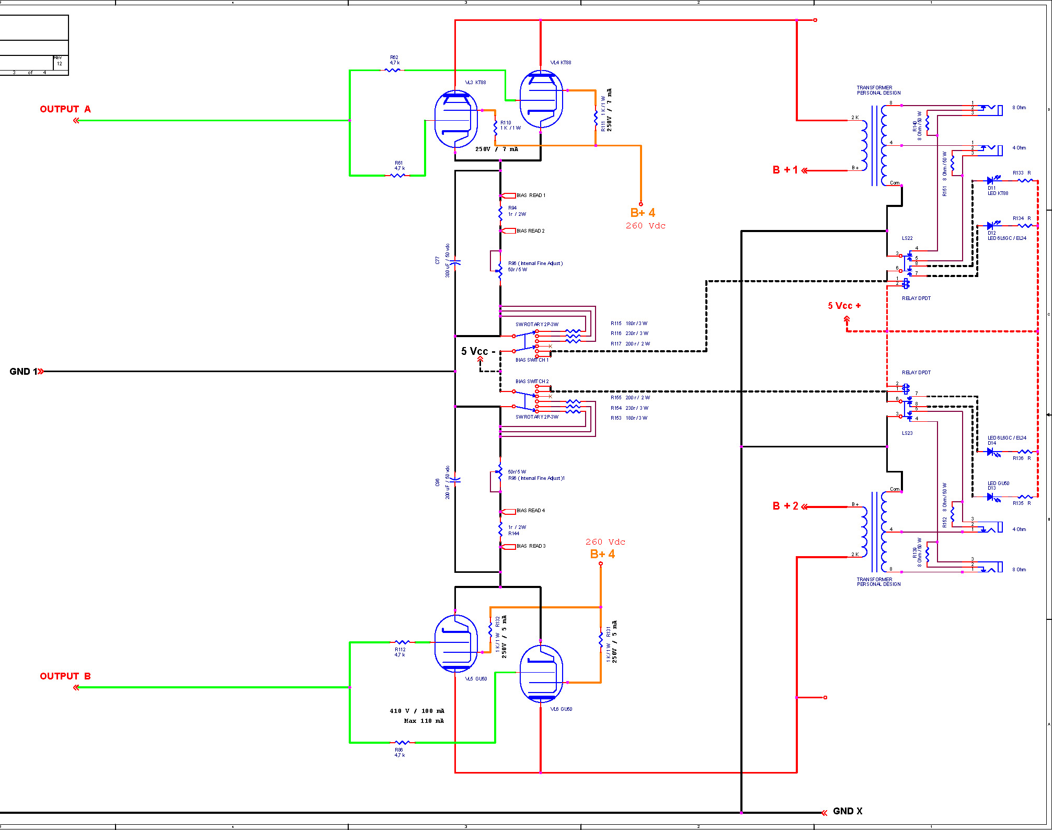Click the BIAS READ 1 test point

pyautogui.click(x=509, y=195)
